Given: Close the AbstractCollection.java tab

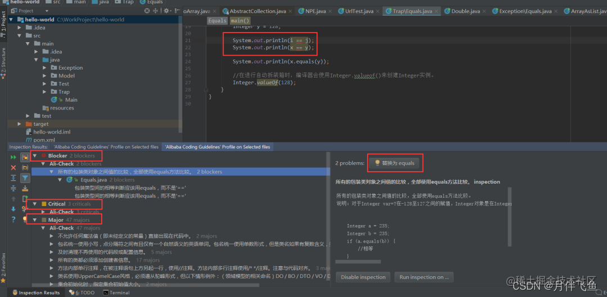Looking at the screenshot, I should [291, 11].
